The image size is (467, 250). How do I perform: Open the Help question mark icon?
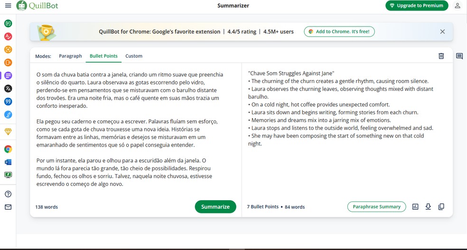(x=8, y=194)
